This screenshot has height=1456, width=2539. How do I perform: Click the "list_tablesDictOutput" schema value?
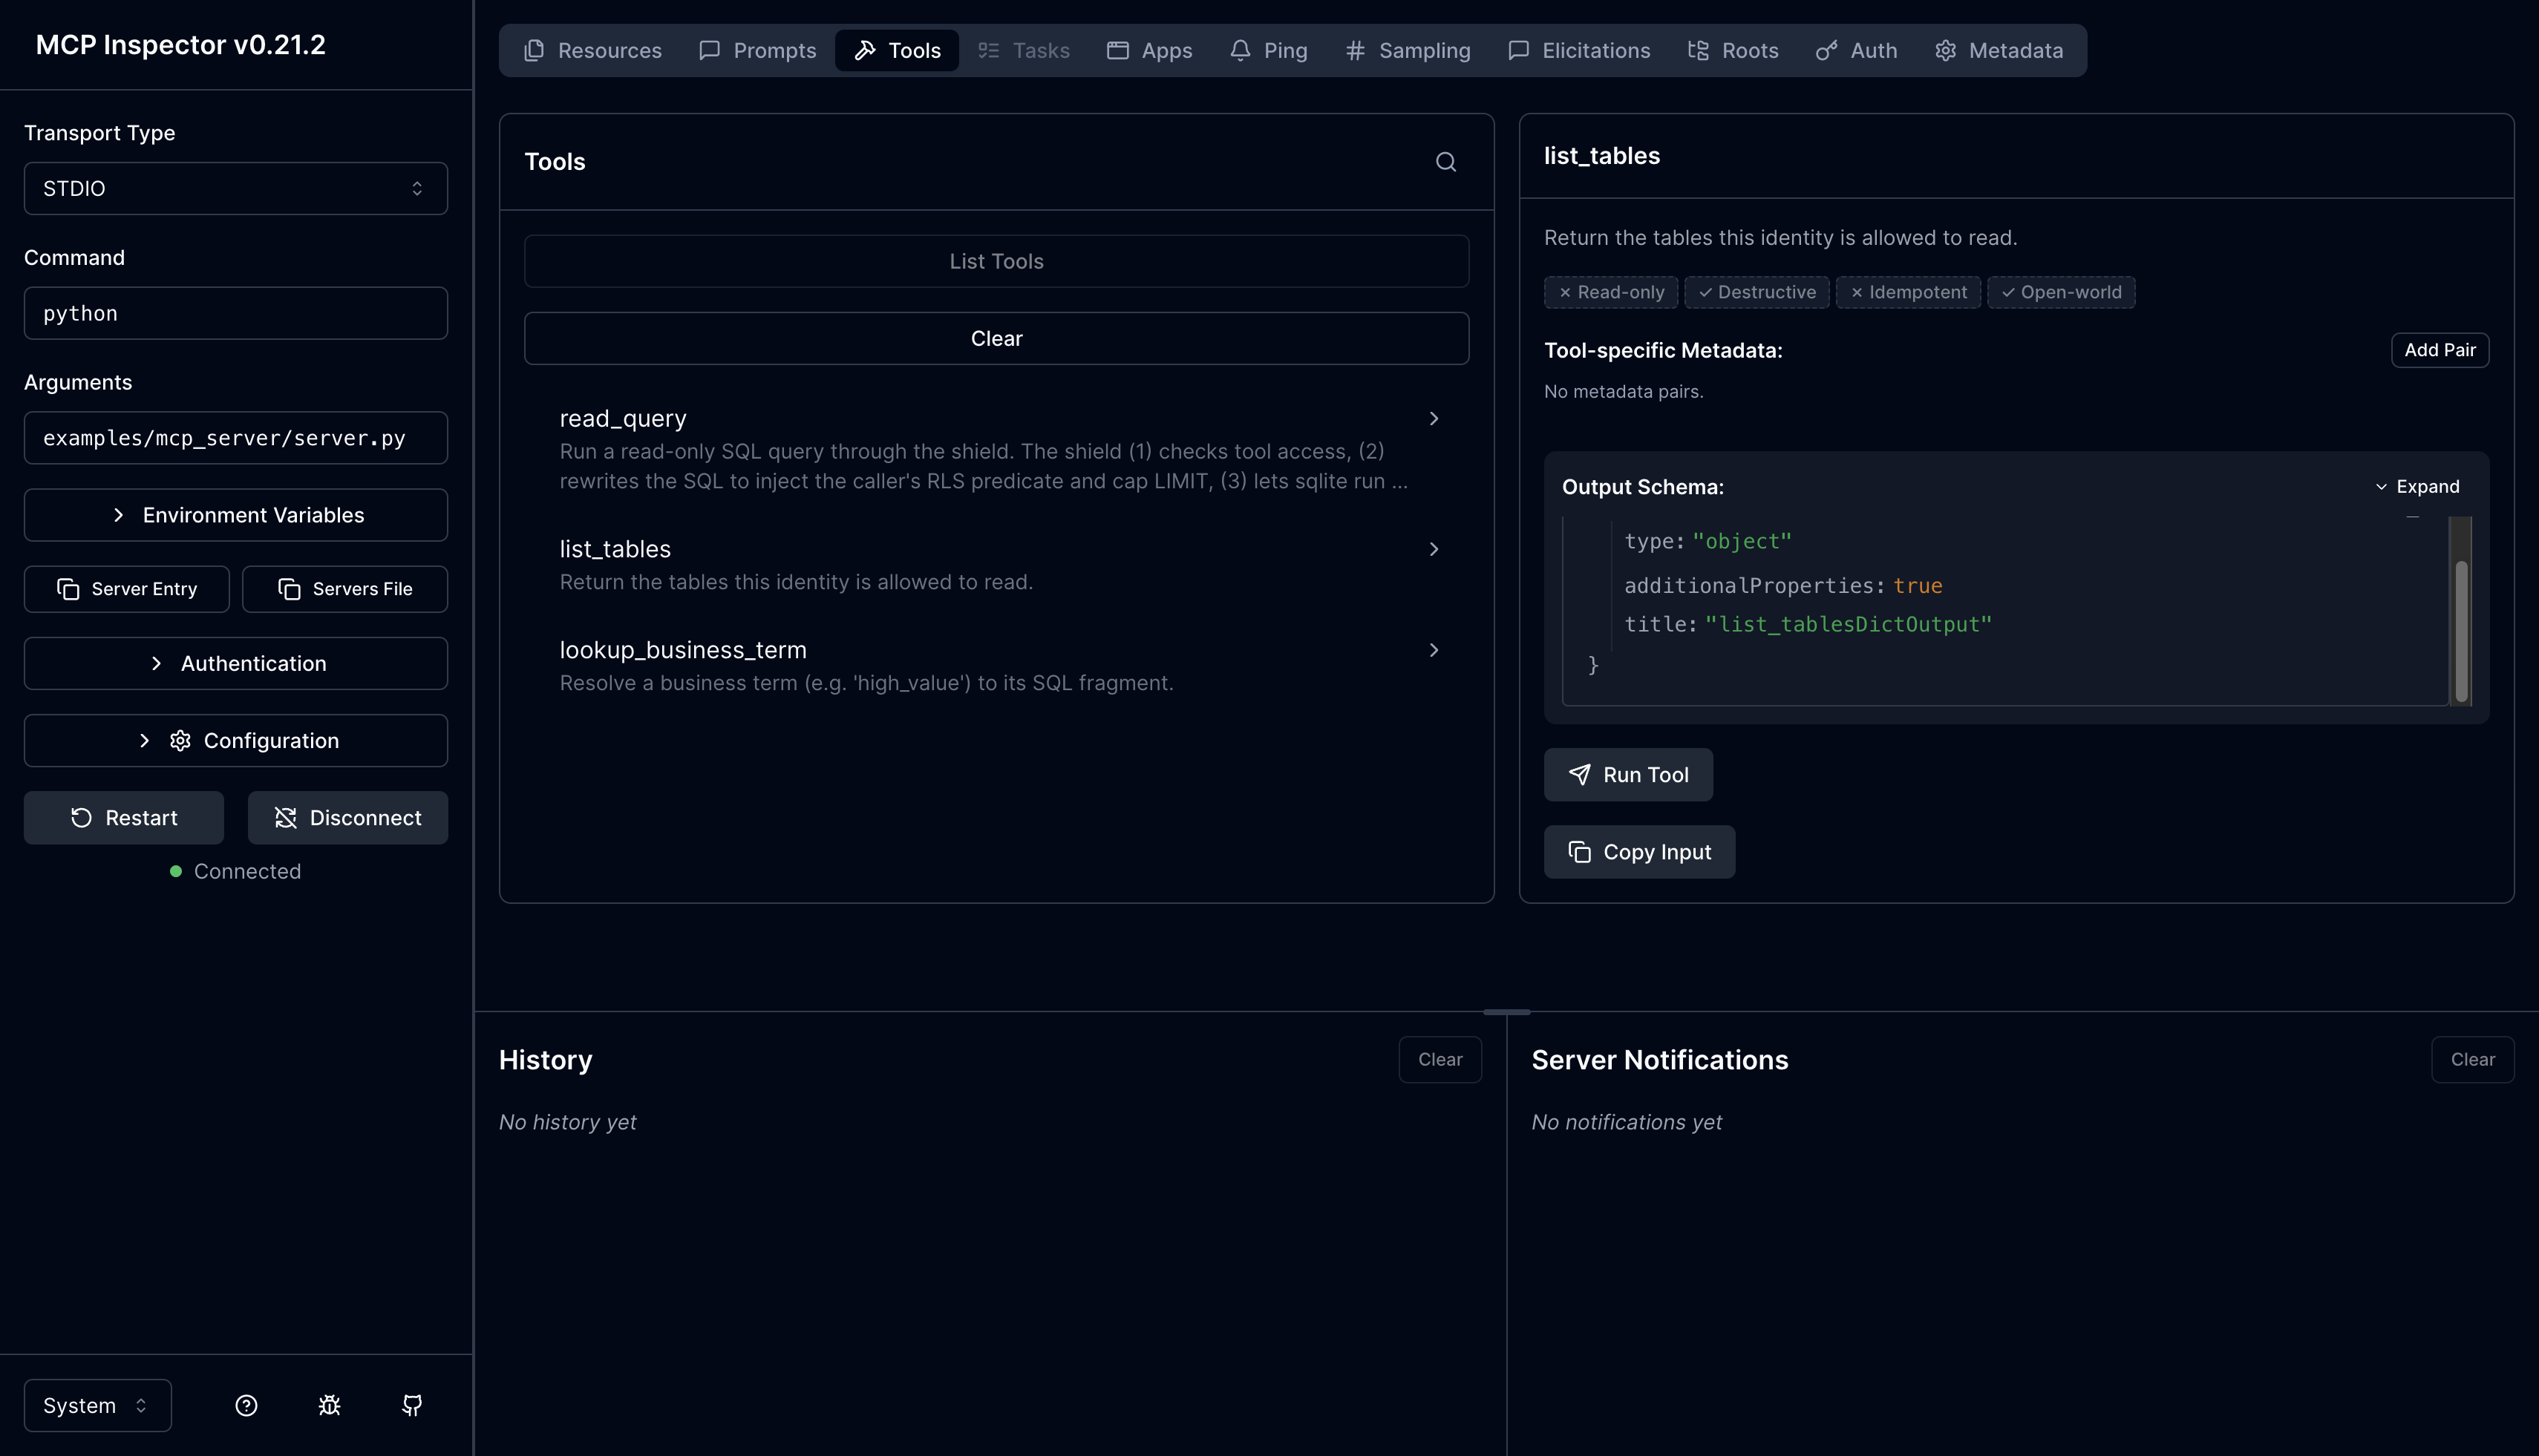point(1848,624)
